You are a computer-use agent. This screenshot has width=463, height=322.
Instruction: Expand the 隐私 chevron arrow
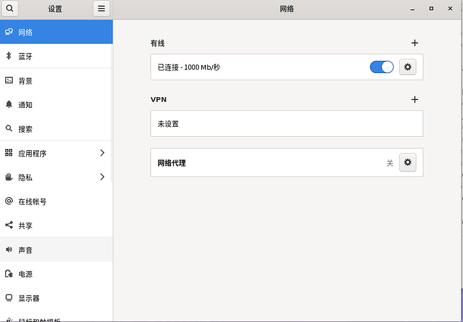102,177
